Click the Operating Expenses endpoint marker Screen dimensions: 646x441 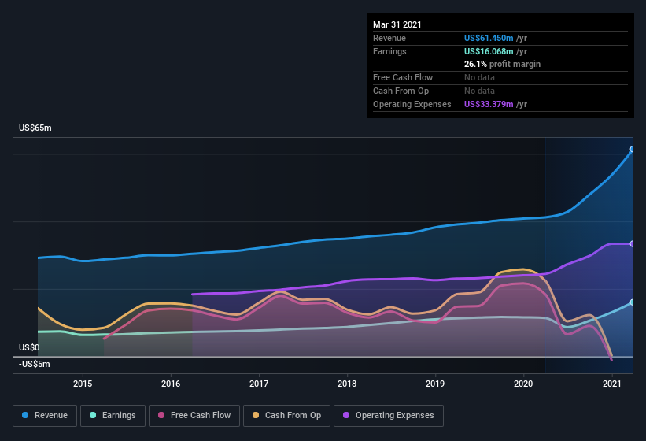633,244
